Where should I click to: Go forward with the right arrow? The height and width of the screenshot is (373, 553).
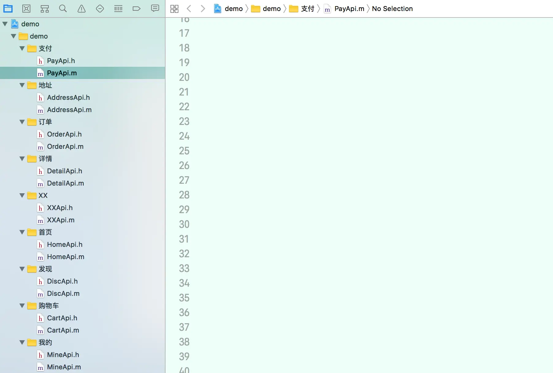point(203,9)
